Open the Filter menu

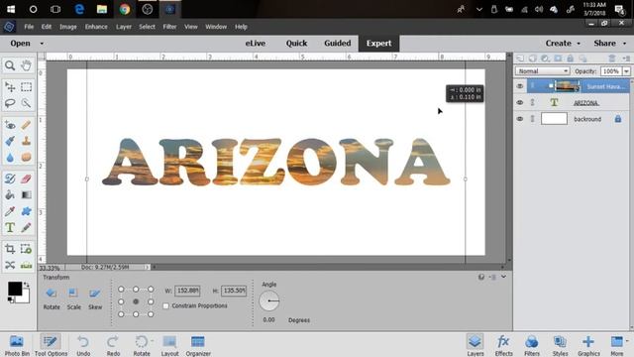pos(169,27)
